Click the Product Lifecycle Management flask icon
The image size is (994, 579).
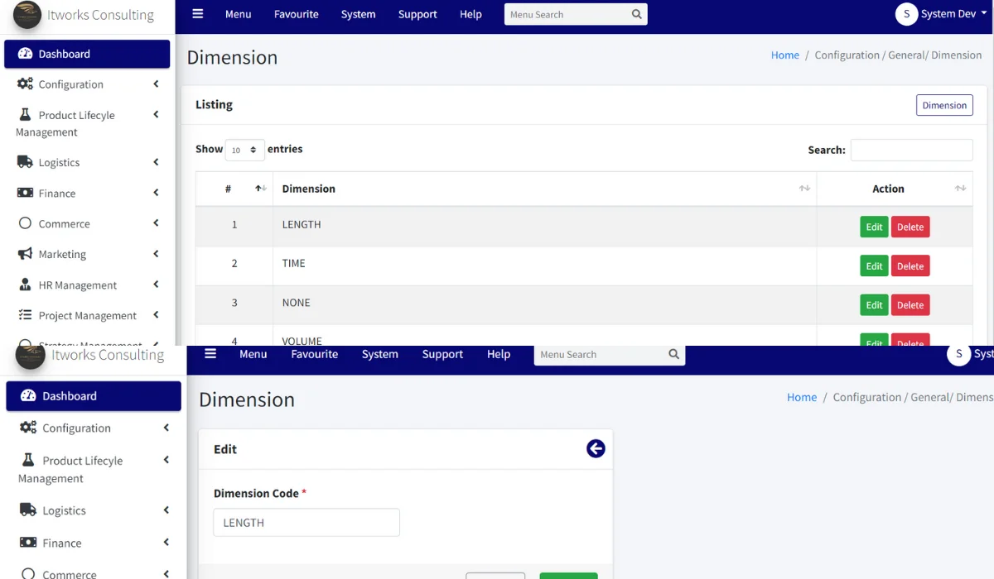point(25,114)
